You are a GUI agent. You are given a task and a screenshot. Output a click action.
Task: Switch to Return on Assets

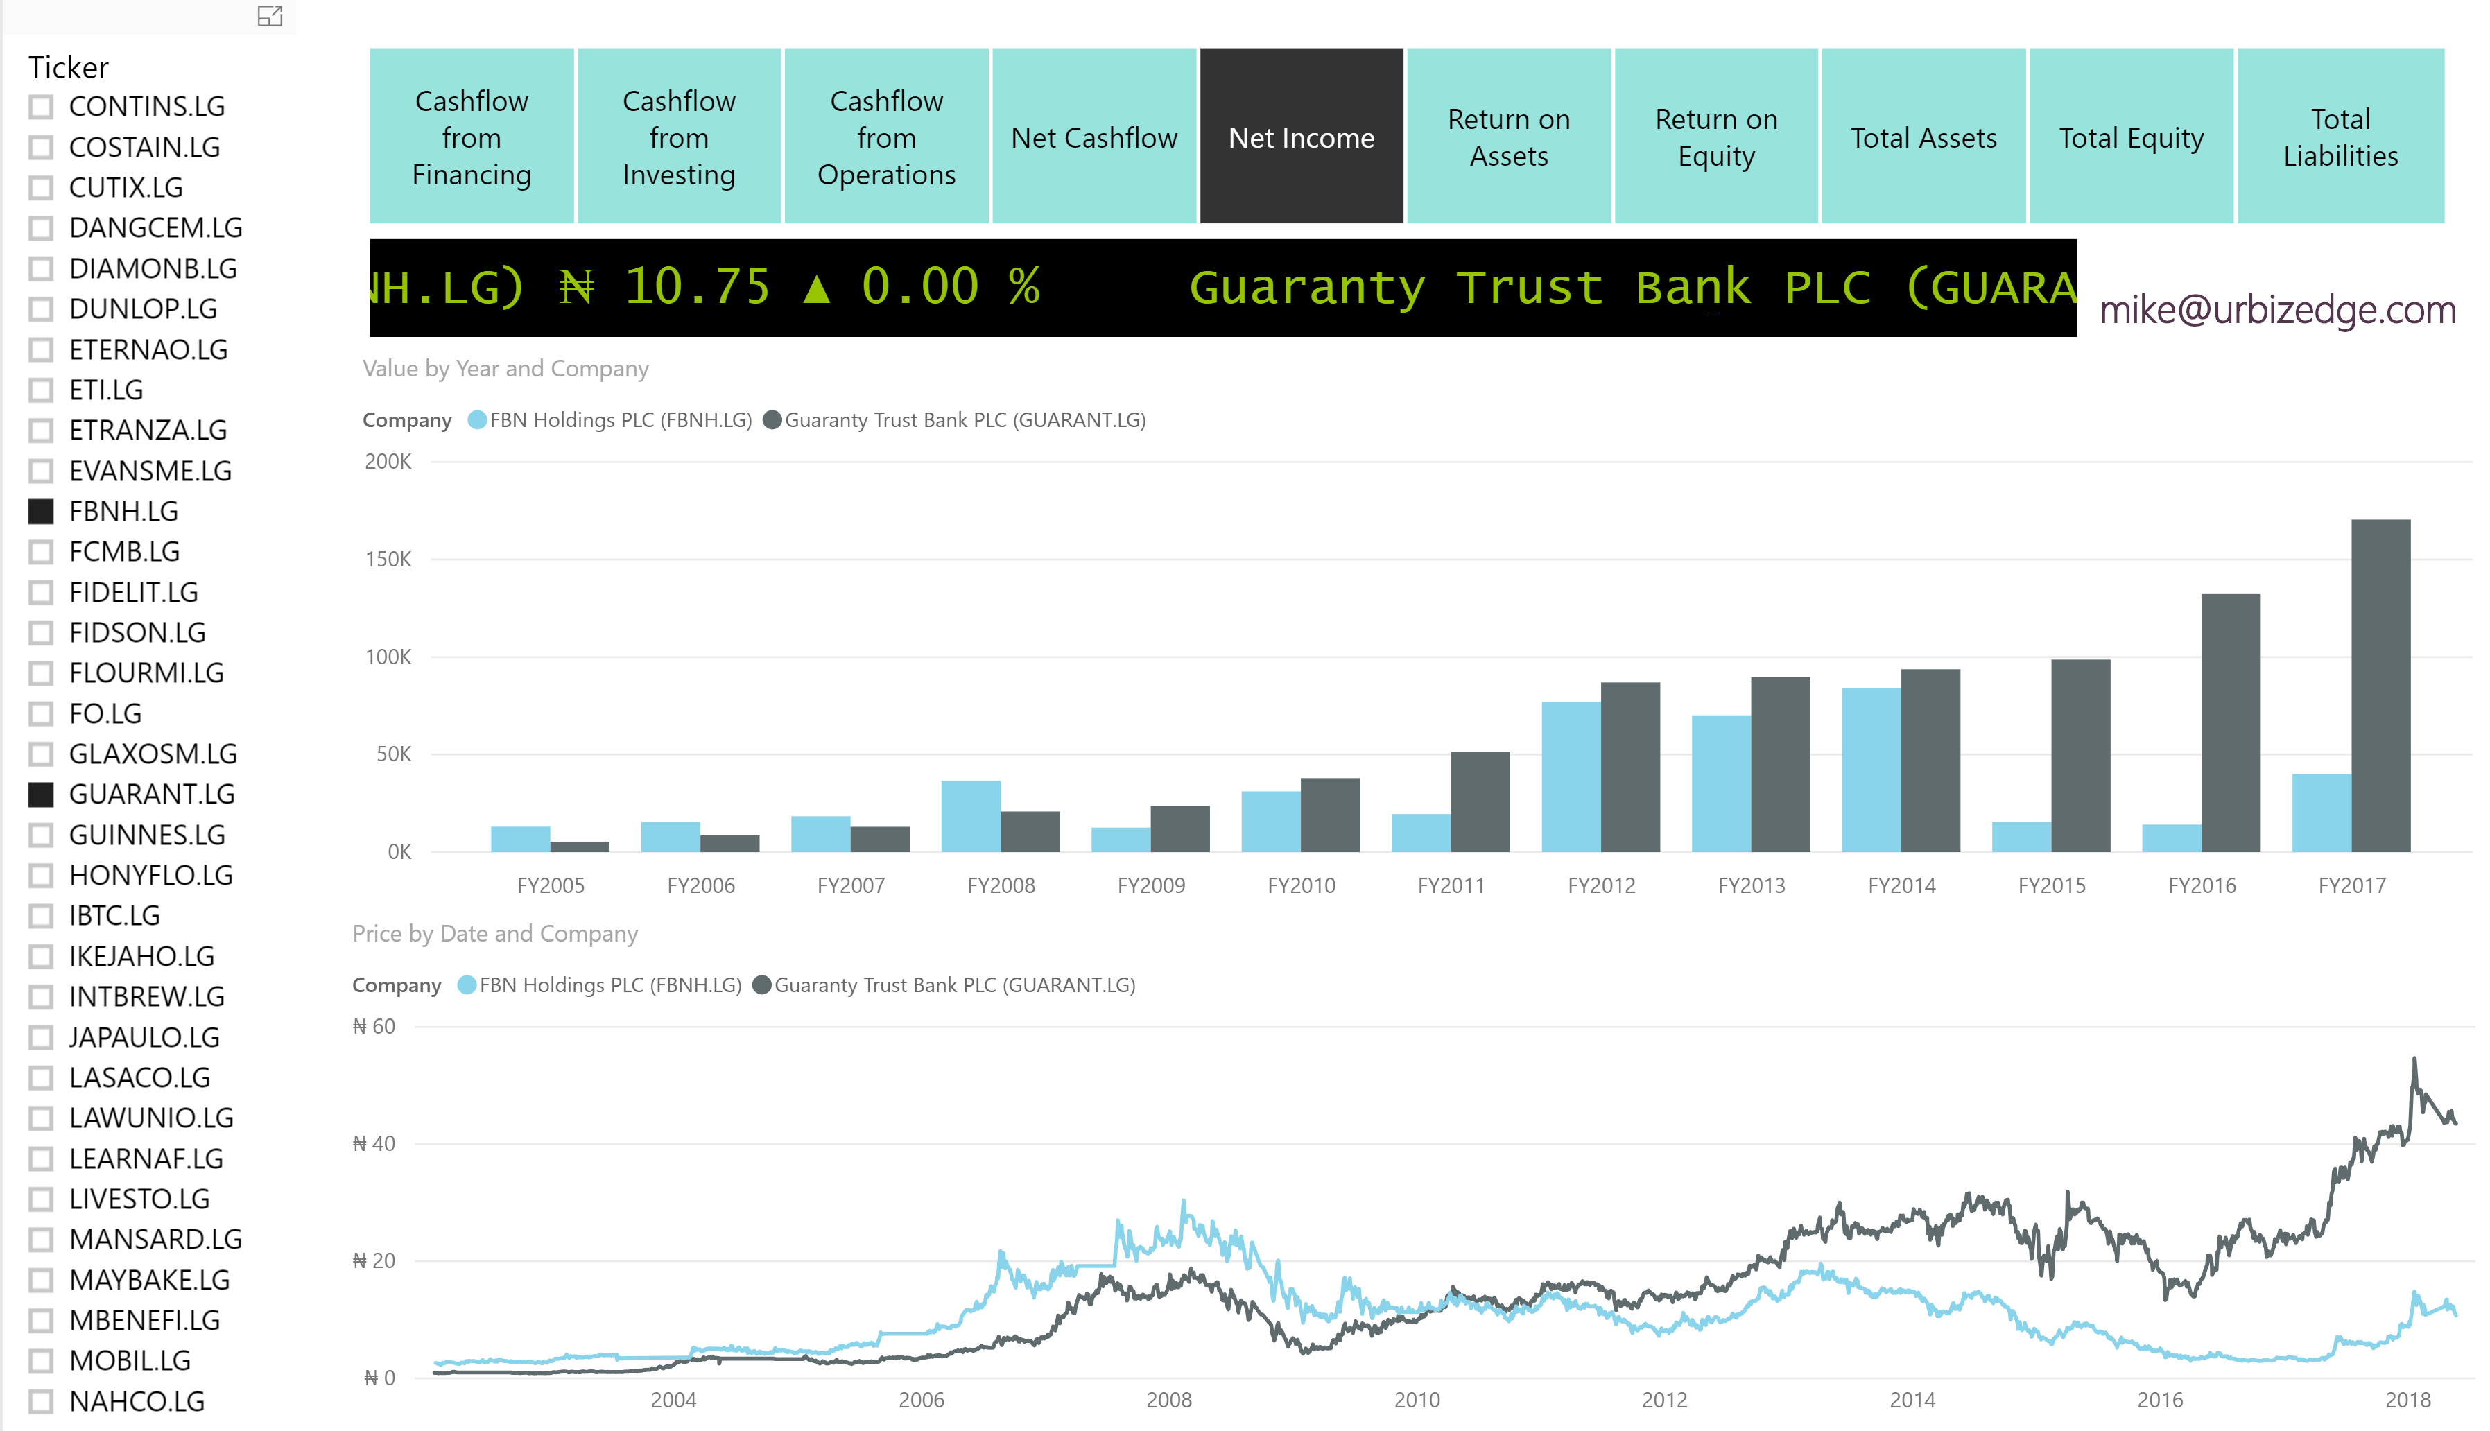click(1508, 137)
